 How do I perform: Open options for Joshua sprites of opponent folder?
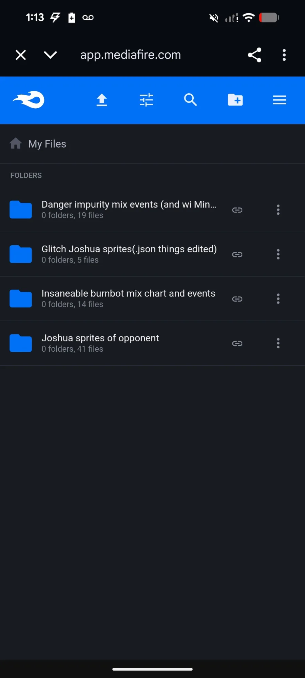tap(278, 343)
